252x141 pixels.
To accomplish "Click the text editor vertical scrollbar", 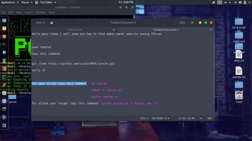I will click(x=214, y=69).
